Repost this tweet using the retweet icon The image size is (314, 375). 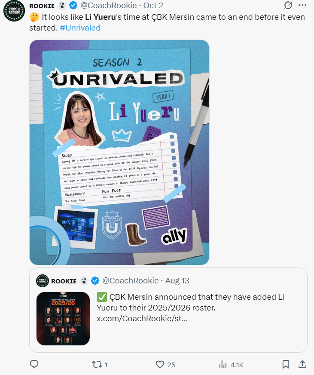(97, 365)
